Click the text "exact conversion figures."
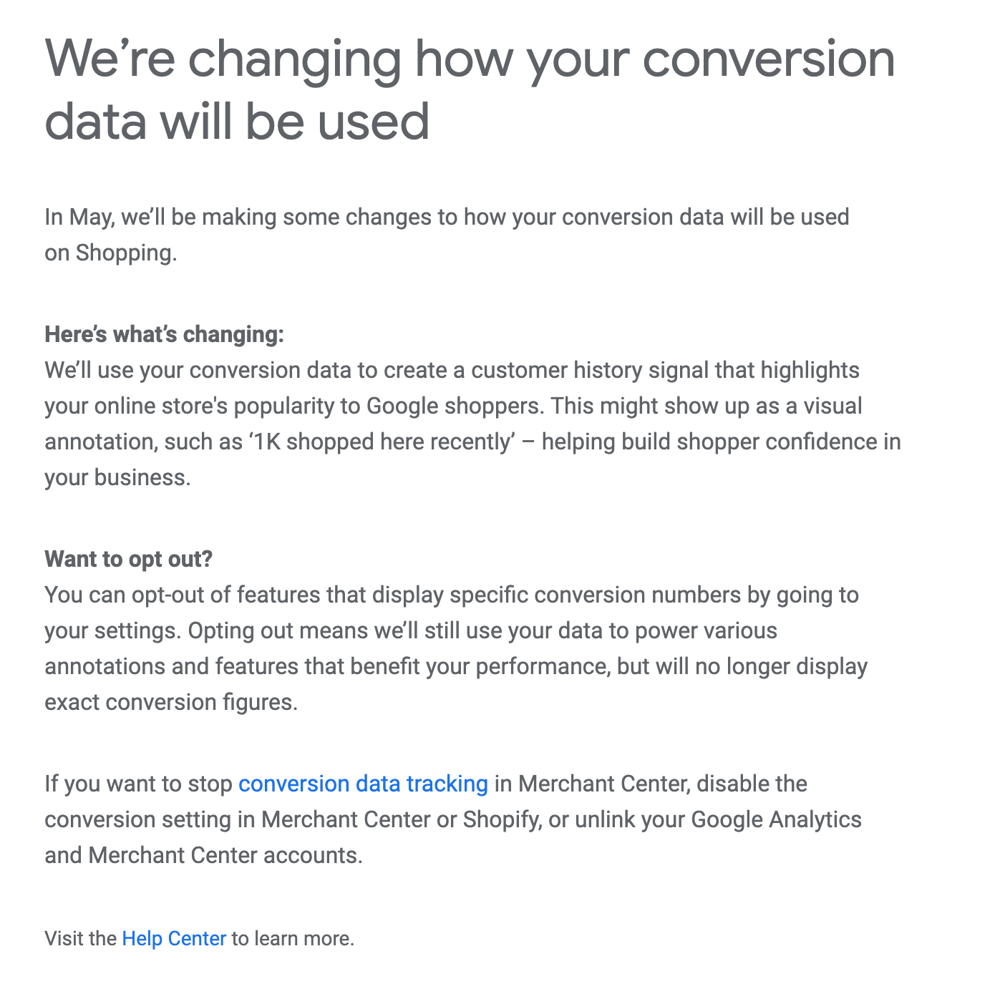 170,702
